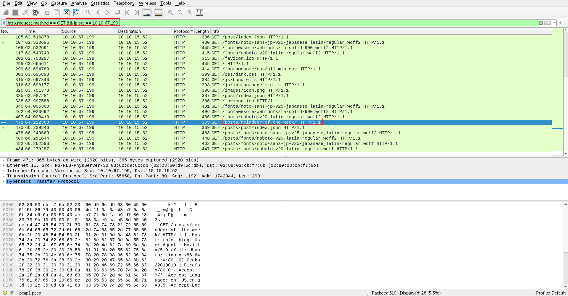Image resolution: width=568 pixels, height=296 pixels.
Task: Start capture with the shark fin icon
Action: tap(6, 12)
